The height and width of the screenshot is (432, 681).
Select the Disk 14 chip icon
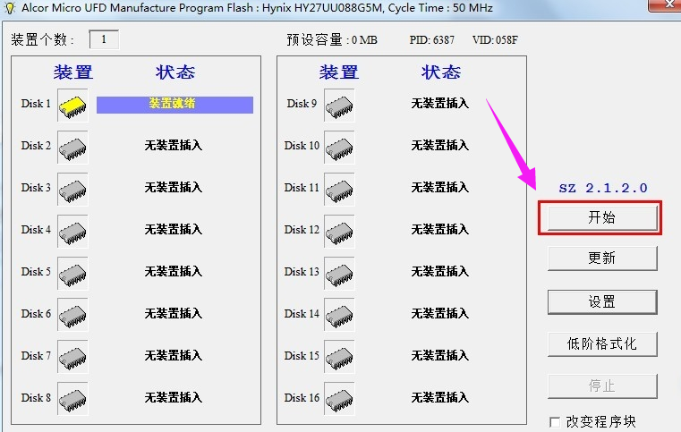coord(339,315)
